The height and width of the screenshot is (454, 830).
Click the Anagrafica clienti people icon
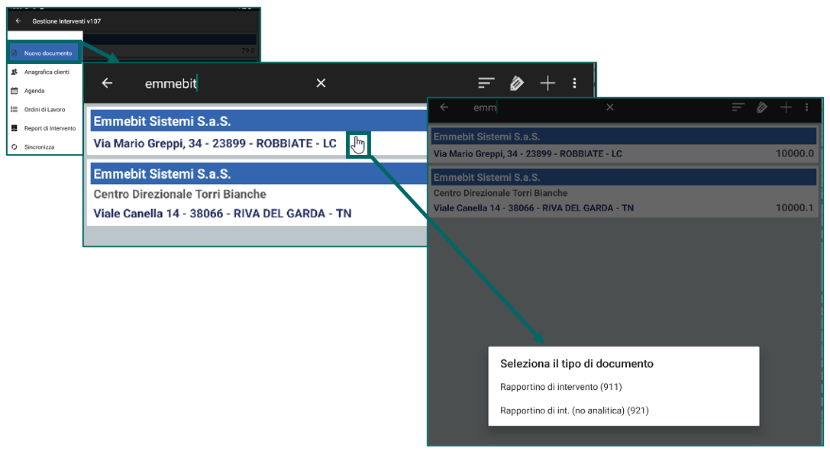[x=15, y=72]
